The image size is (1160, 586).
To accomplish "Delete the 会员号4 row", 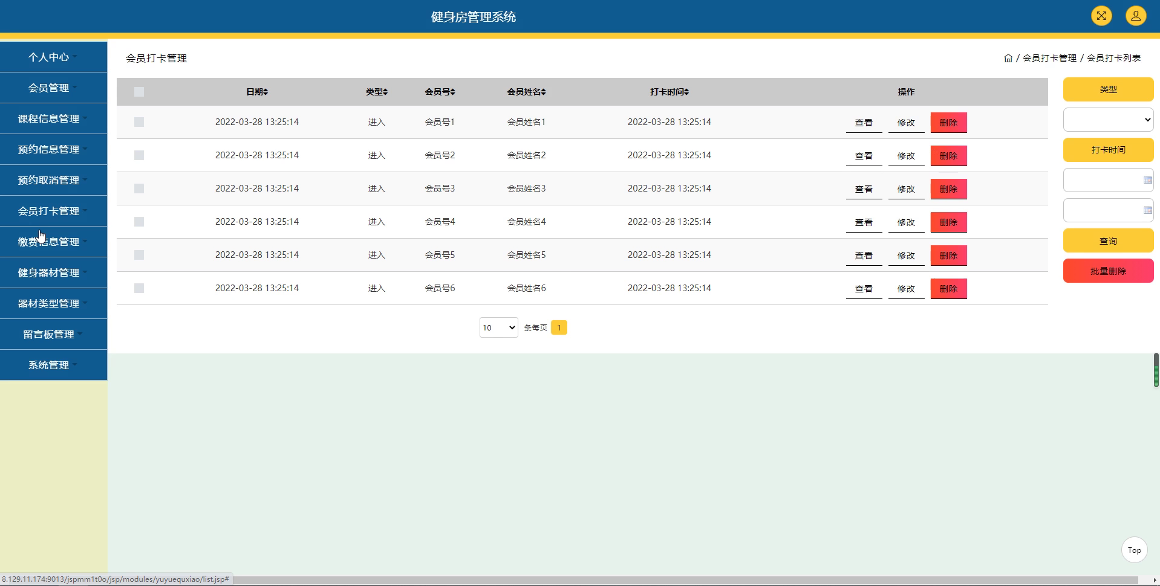I will [x=948, y=222].
